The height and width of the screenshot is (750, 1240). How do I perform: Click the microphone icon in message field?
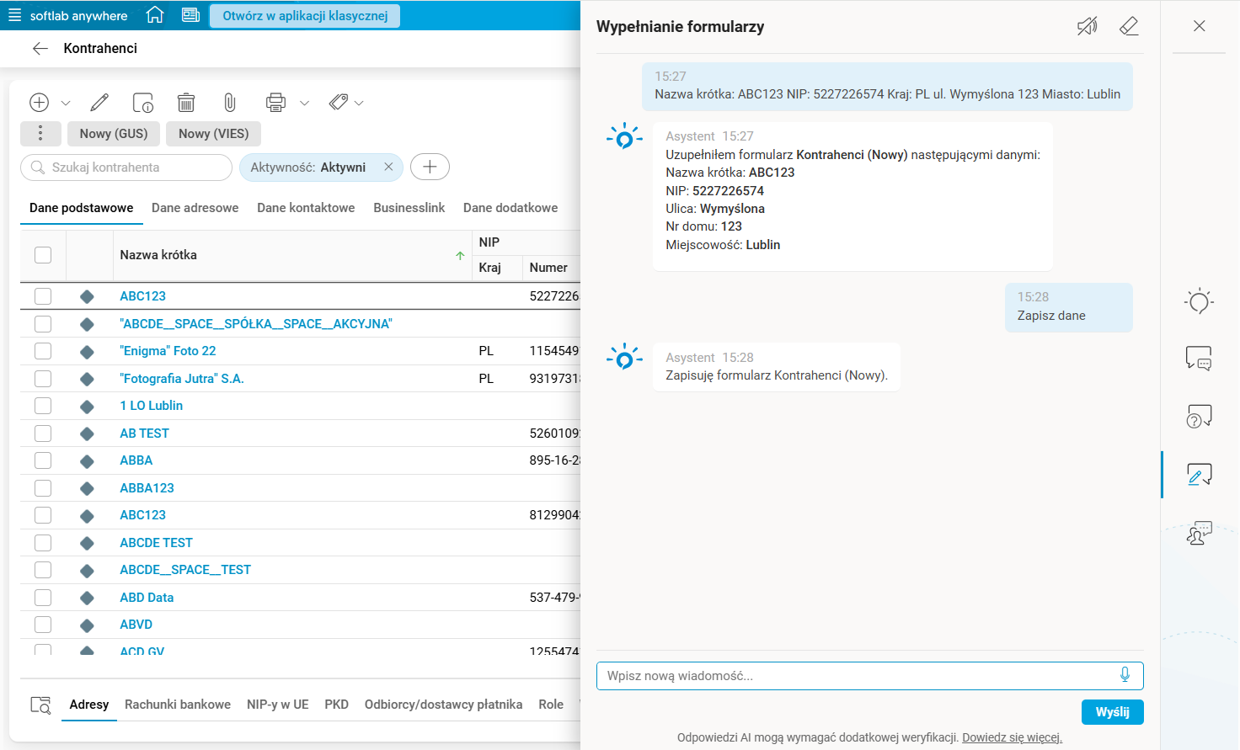(x=1125, y=675)
